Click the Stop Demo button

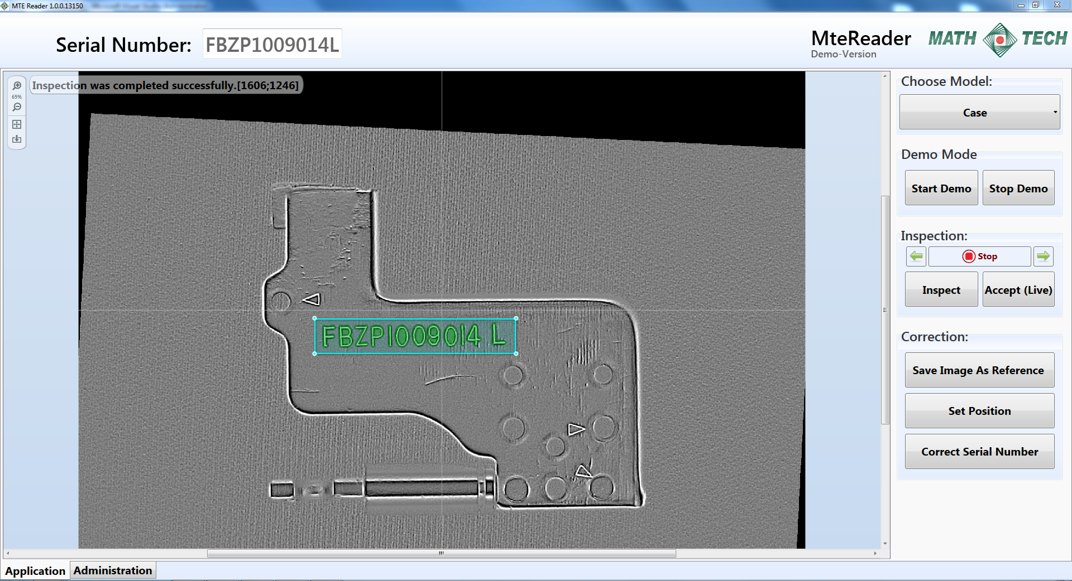[1018, 188]
